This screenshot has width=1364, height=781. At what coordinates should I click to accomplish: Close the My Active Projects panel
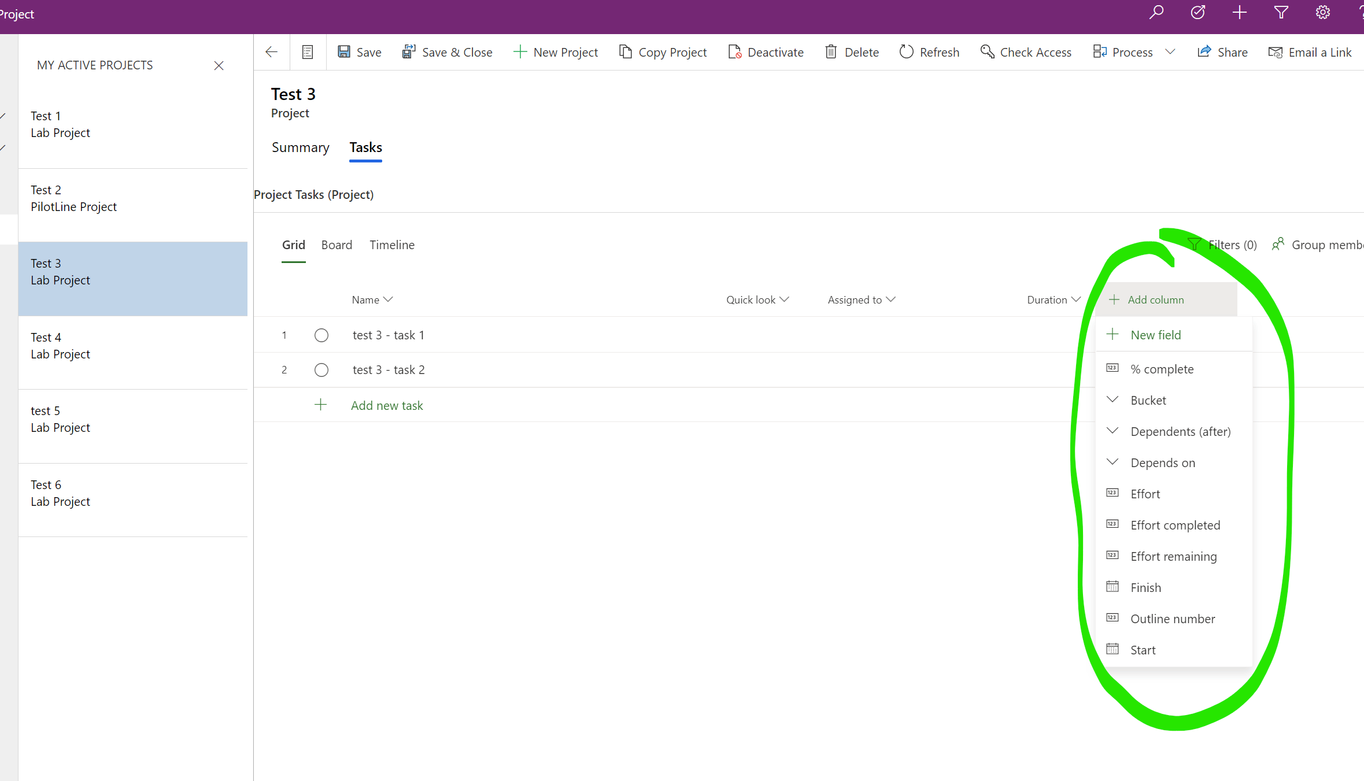point(219,65)
